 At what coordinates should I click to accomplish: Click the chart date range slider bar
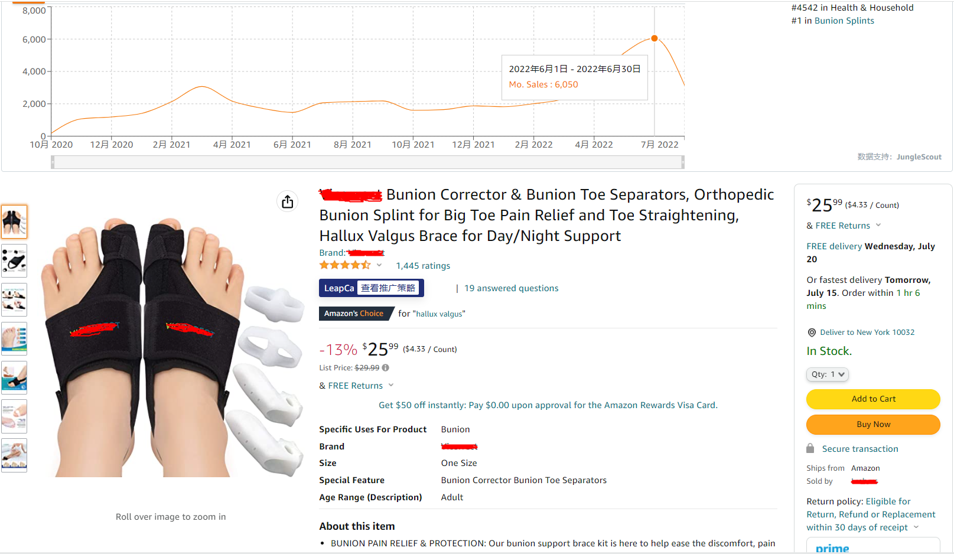click(367, 162)
